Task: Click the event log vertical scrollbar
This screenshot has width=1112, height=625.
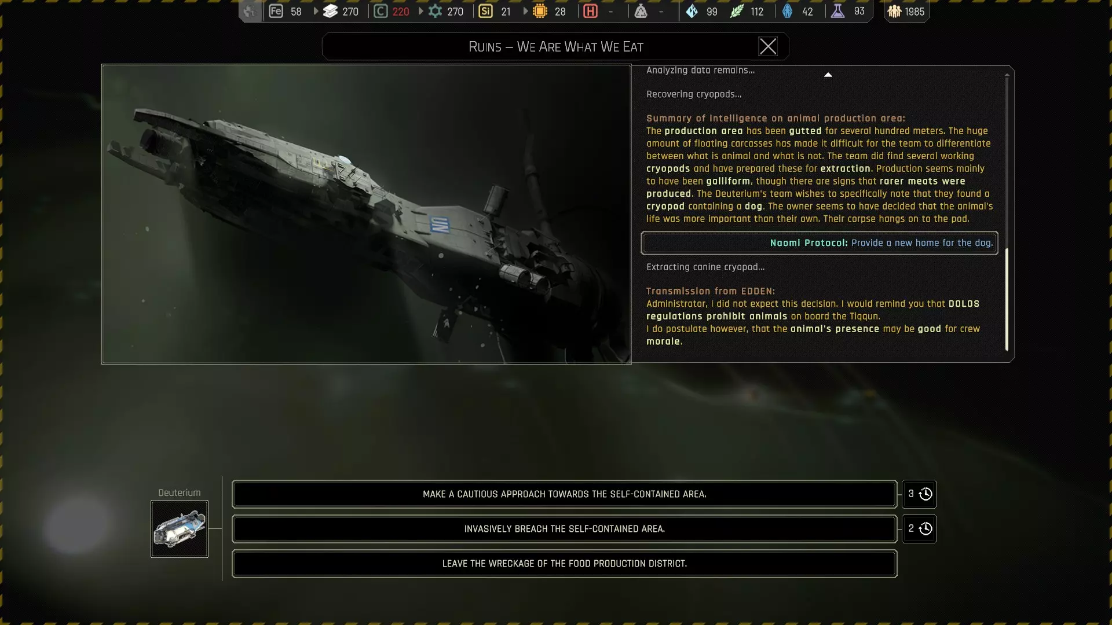Action: pyautogui.click(x=1007, y=299)
